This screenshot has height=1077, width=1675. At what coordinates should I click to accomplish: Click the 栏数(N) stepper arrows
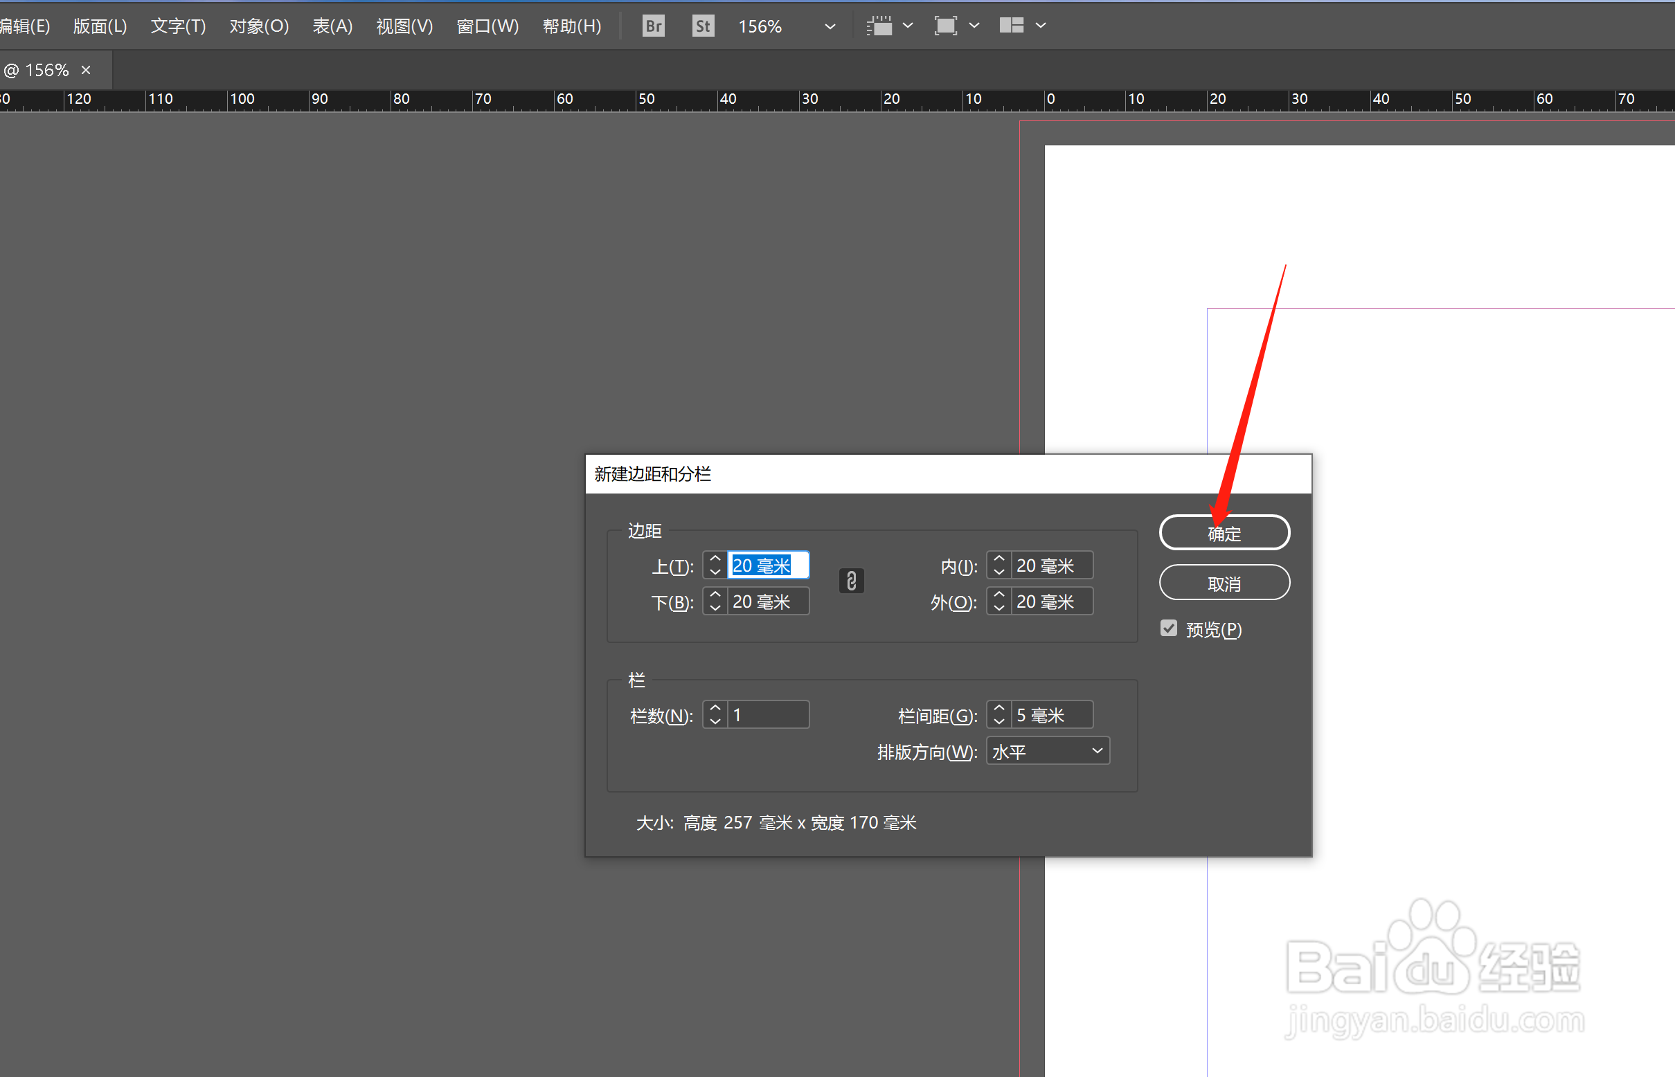[715, 715]
